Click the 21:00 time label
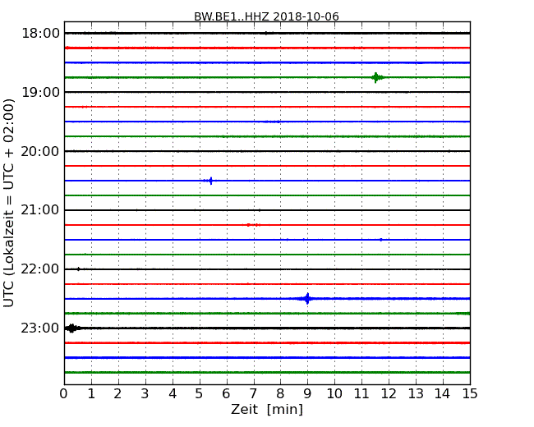The width and height of the screenshot is (534, 427). (x=40, y=210)
